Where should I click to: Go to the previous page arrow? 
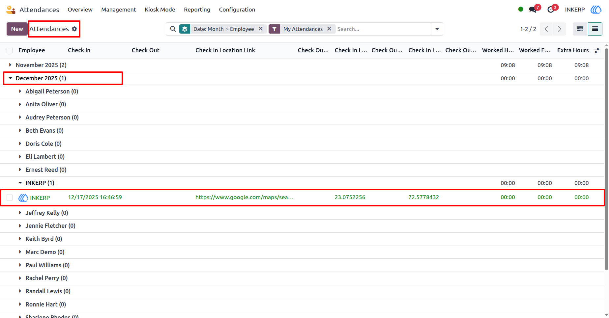point(546,29)
